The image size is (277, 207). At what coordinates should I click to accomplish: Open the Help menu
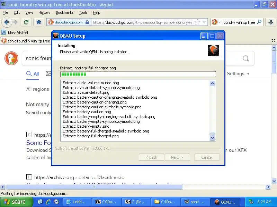97,12
